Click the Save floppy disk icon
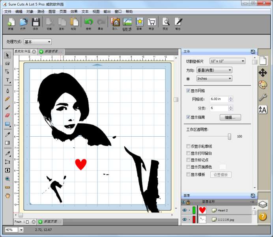This screenshot has height=237, width=273. [x=36, y=23]
